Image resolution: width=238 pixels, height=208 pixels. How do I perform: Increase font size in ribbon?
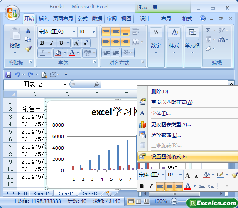click(77, 43)
